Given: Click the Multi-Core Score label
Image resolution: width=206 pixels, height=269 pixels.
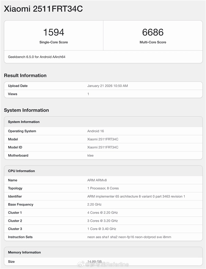Looking at the screenshot, I should click(153, 42).
